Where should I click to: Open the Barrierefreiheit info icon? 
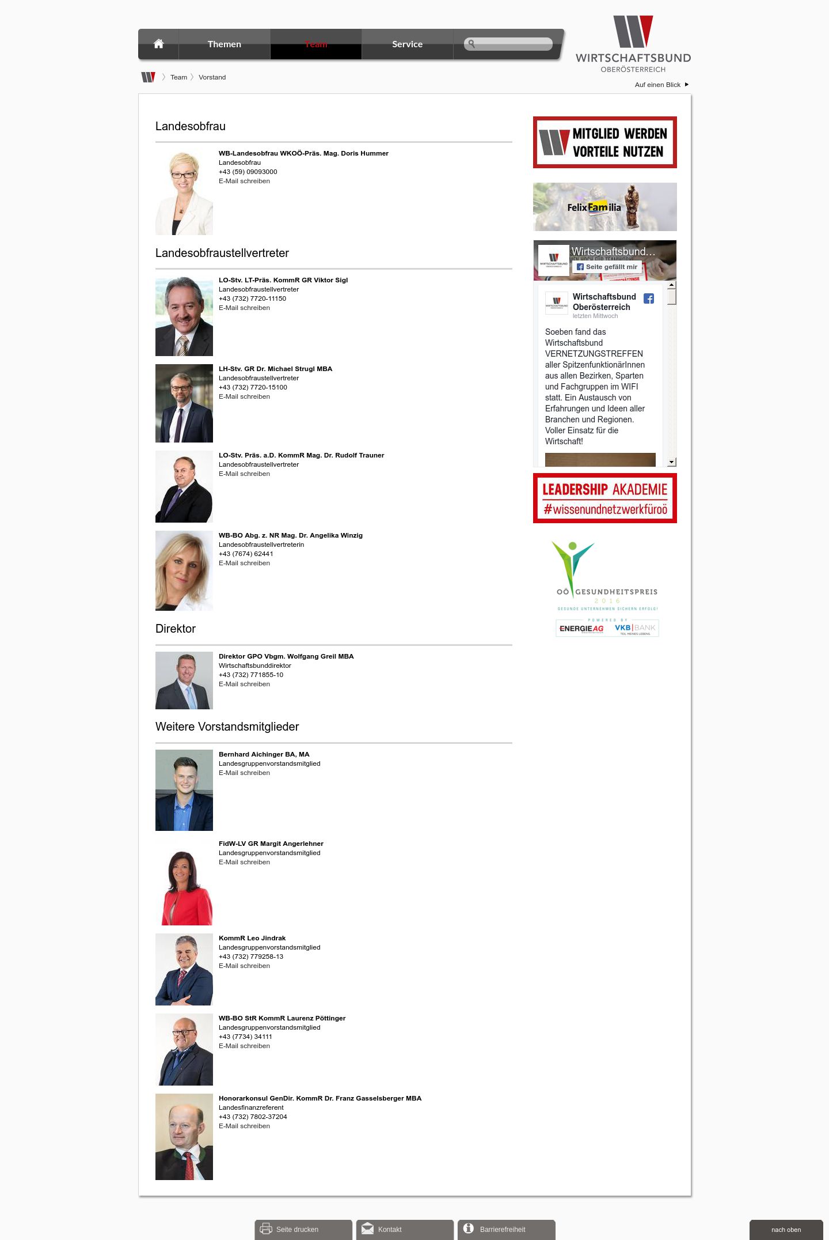[x=469, y=1228]
